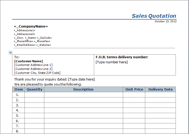Click the «_AddressLine2» merge field

pyautogui.click(x=25, y=34)
